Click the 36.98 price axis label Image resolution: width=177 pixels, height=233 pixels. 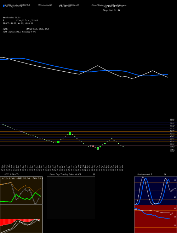(x=172, y=144)
